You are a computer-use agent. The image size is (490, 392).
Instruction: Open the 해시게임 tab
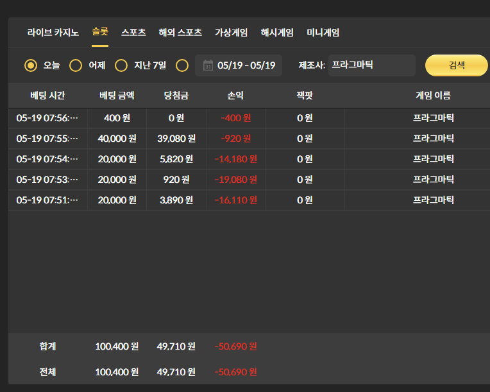[x=277, y=33]
